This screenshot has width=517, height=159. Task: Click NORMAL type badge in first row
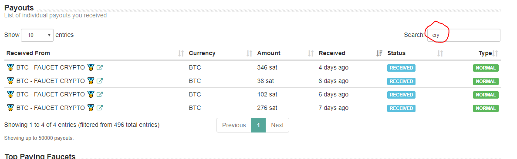(x=486, y=68)
